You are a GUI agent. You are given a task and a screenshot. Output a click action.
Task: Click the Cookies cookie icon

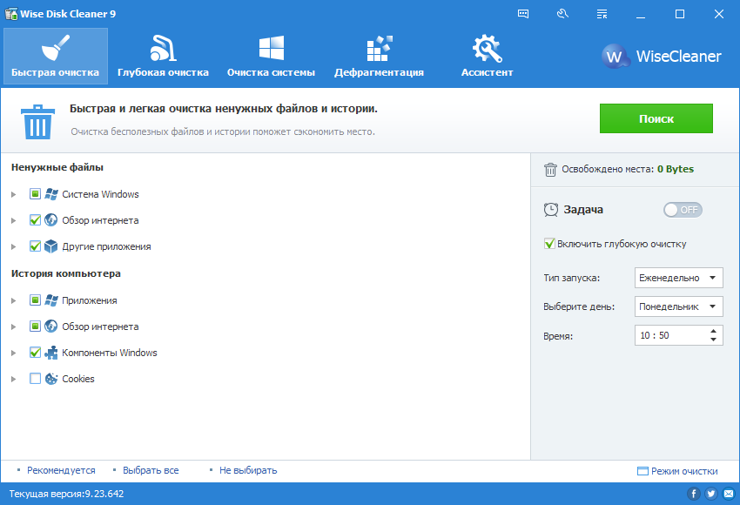(x=51, y=379)
